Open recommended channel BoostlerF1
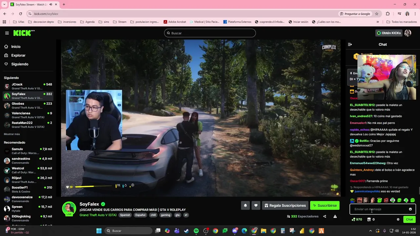 pos(28,189)
